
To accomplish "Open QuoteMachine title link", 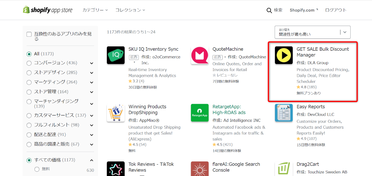I will tap(228, 49).
